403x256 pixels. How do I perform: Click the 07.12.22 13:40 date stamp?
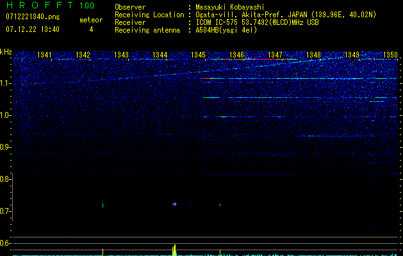pyautogui.click(x=32, y=29)
